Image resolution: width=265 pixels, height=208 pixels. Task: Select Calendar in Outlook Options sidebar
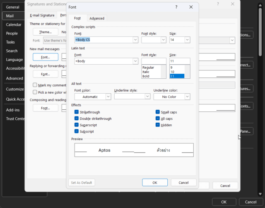pos(14,25)
